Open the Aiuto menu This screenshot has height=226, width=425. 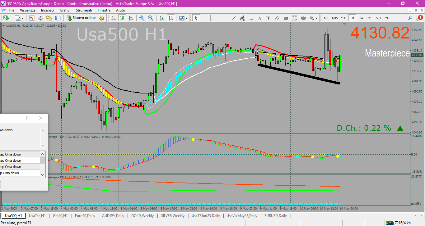tap(120, 10)
